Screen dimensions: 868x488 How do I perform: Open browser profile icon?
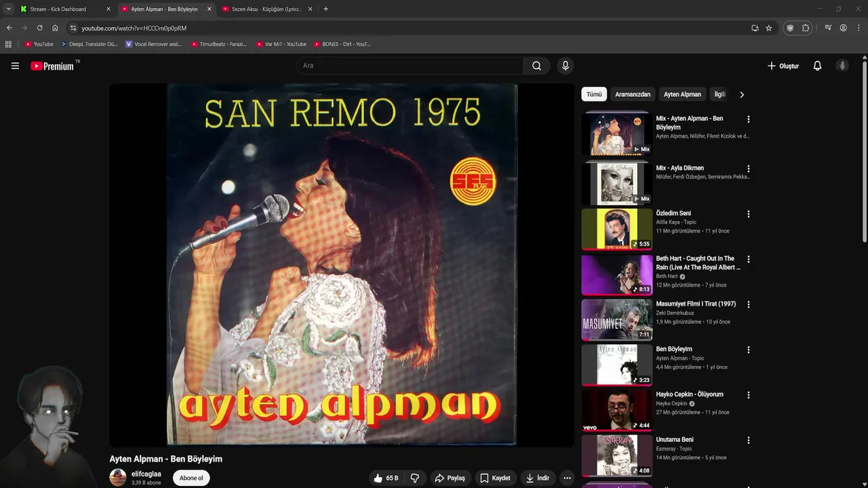(843, 28)
